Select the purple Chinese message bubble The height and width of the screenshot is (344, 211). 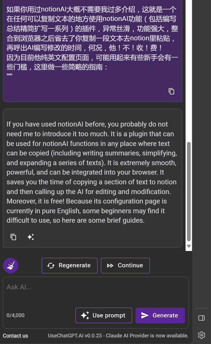click(92, 50)
